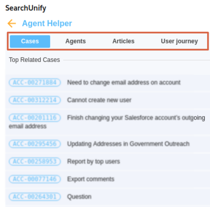
Task: Go to the User journey tab
Action: (179, 42)
